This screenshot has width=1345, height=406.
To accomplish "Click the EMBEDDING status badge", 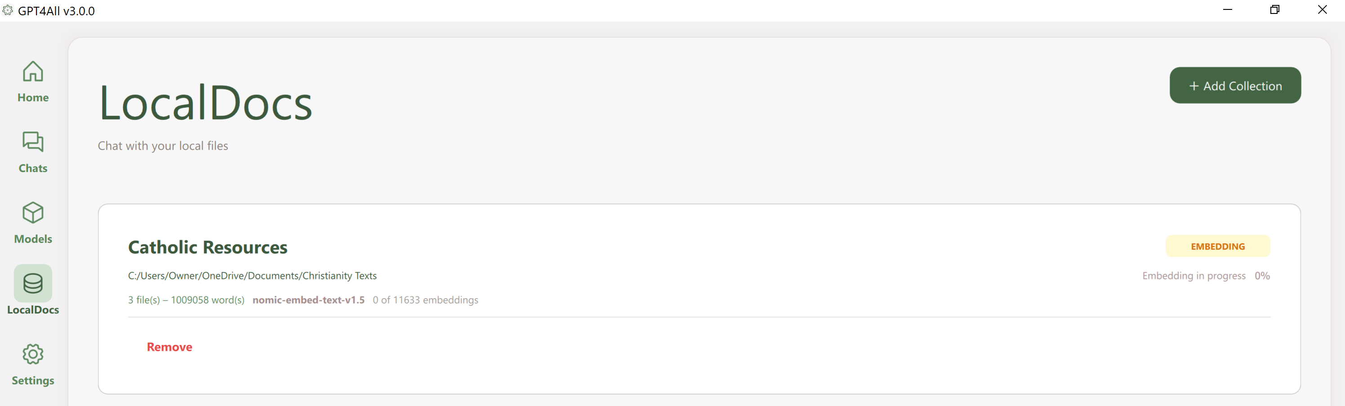I will [x=1218, y=246].
